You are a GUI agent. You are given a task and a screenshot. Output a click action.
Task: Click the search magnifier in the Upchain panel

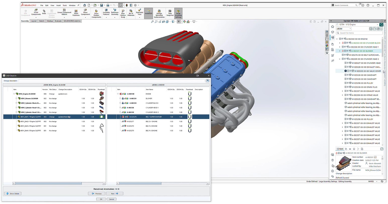pyautogui.click(x=381, y=25)
